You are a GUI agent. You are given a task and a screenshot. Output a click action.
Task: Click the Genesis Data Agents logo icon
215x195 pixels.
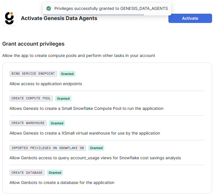pos(9,18)
